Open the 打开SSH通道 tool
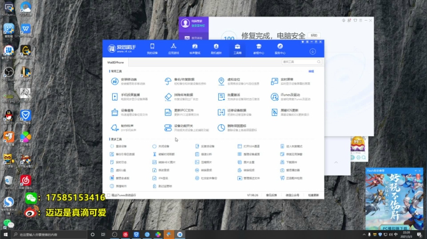Viewport: 427px width, 239px height. tap(248, 146)
